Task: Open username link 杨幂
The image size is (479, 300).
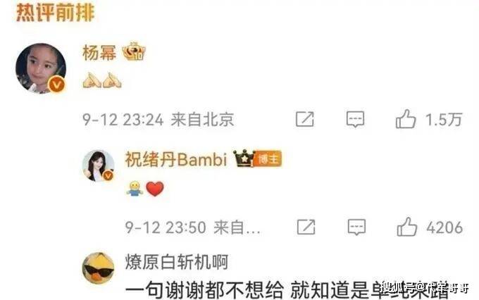Action: 99,53
